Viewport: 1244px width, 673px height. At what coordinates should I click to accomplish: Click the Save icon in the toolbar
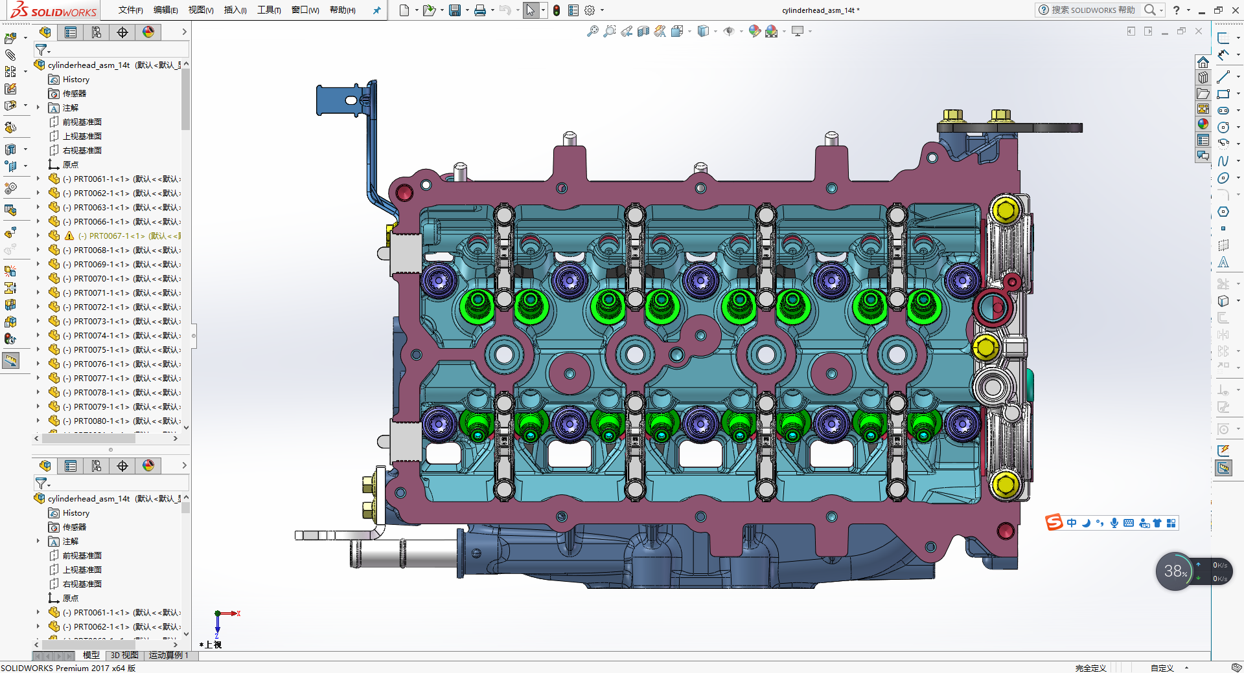tap(455, 10)
